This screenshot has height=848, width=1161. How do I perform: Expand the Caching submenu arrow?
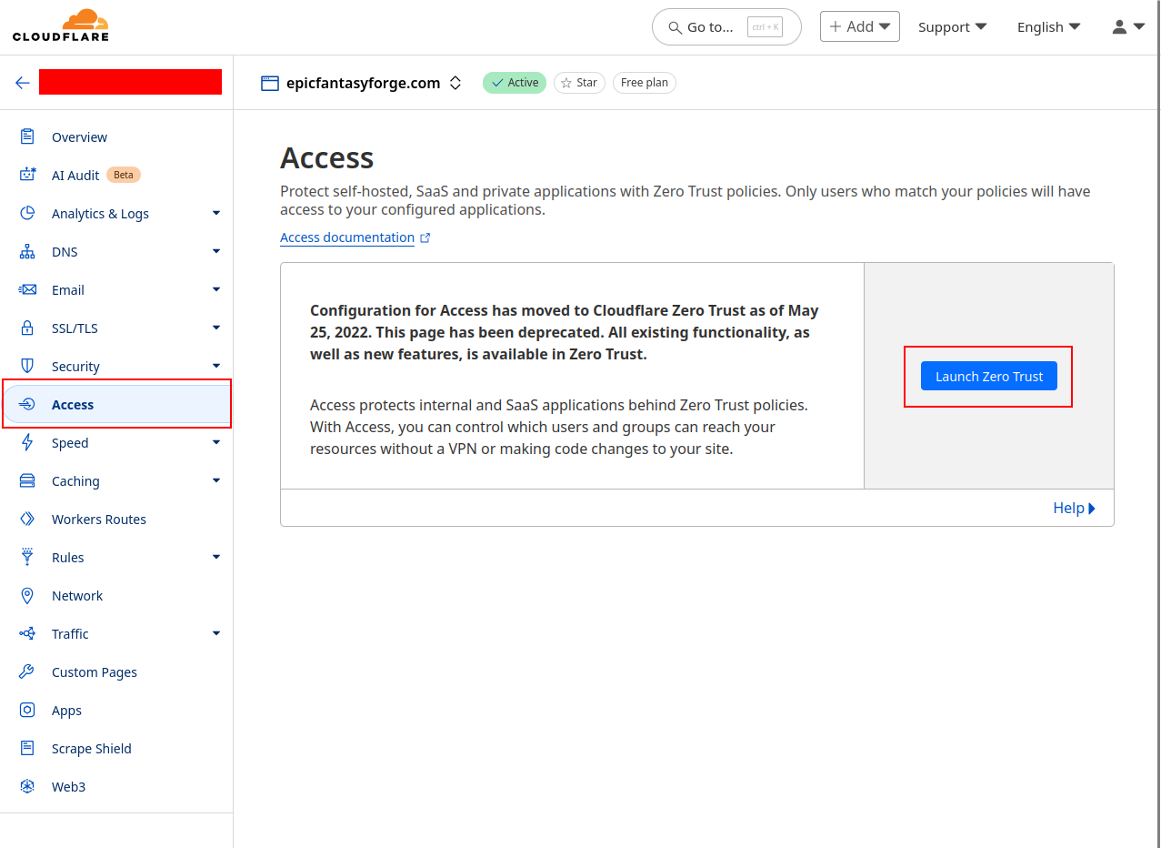click(x=216, y=480)
